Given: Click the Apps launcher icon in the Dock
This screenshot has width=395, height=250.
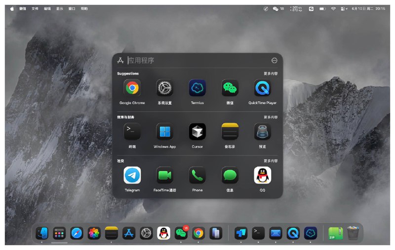Looking at the screenshot, I should click(x=59, y=233).
